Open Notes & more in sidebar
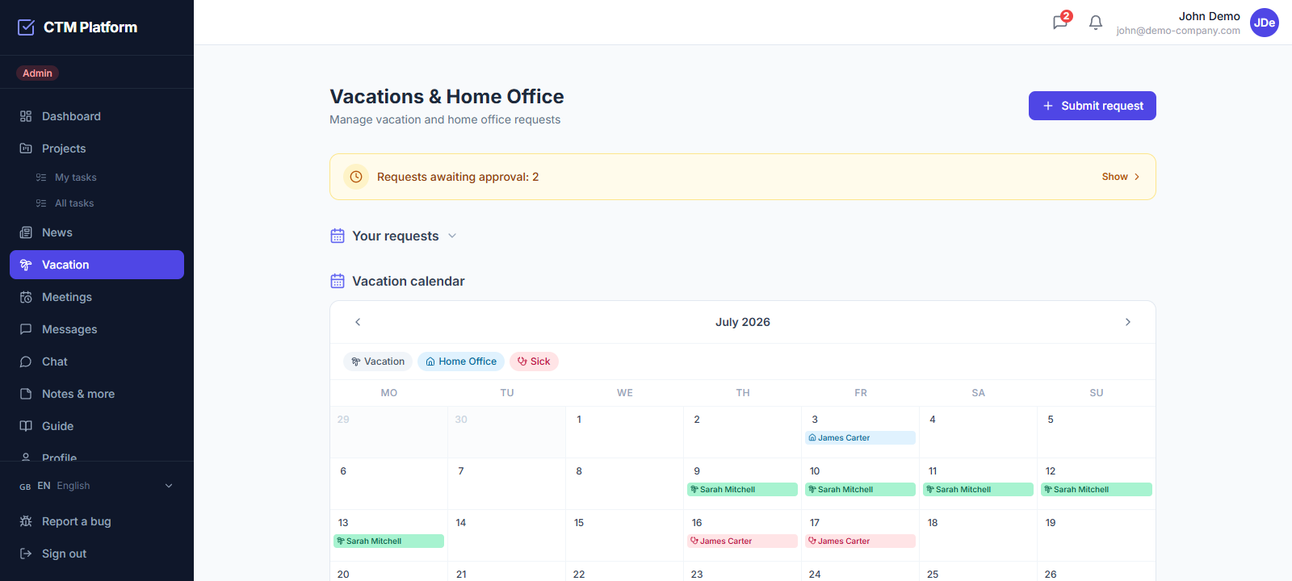 pos(97,394)
